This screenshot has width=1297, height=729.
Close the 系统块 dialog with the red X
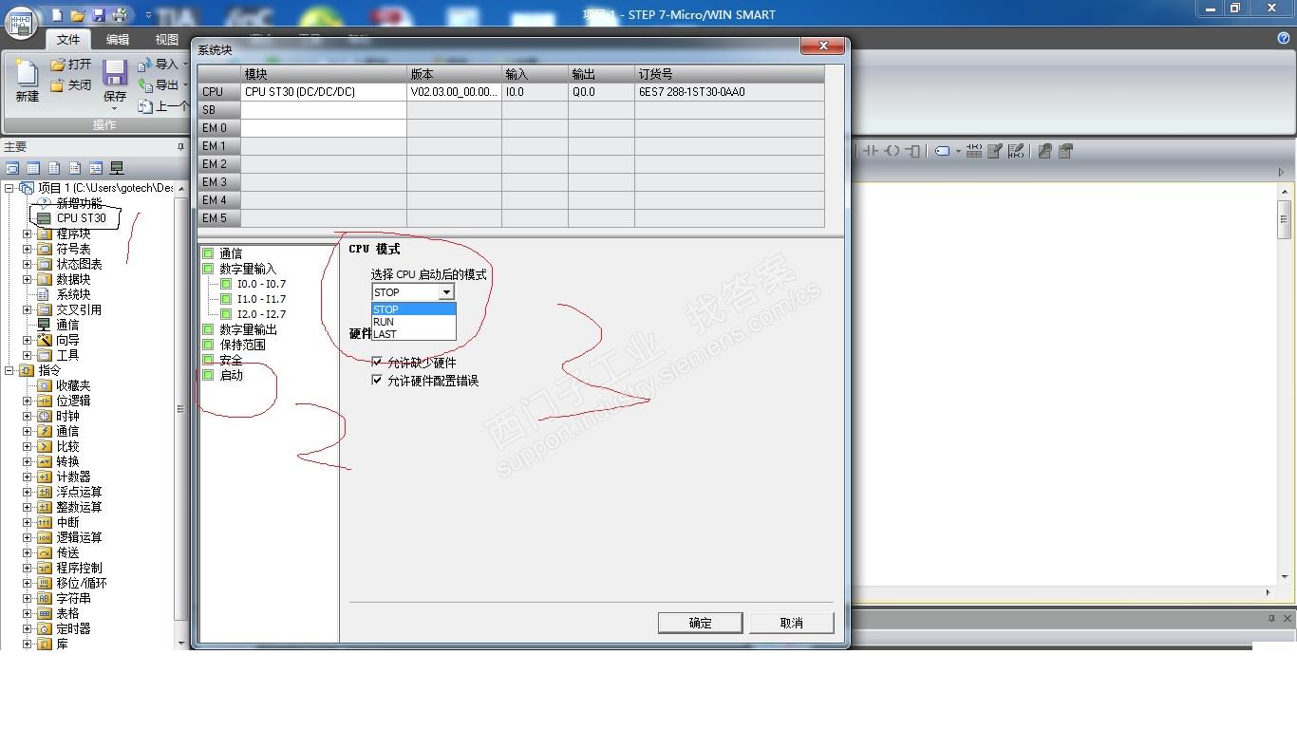click(x=823, y=46)
